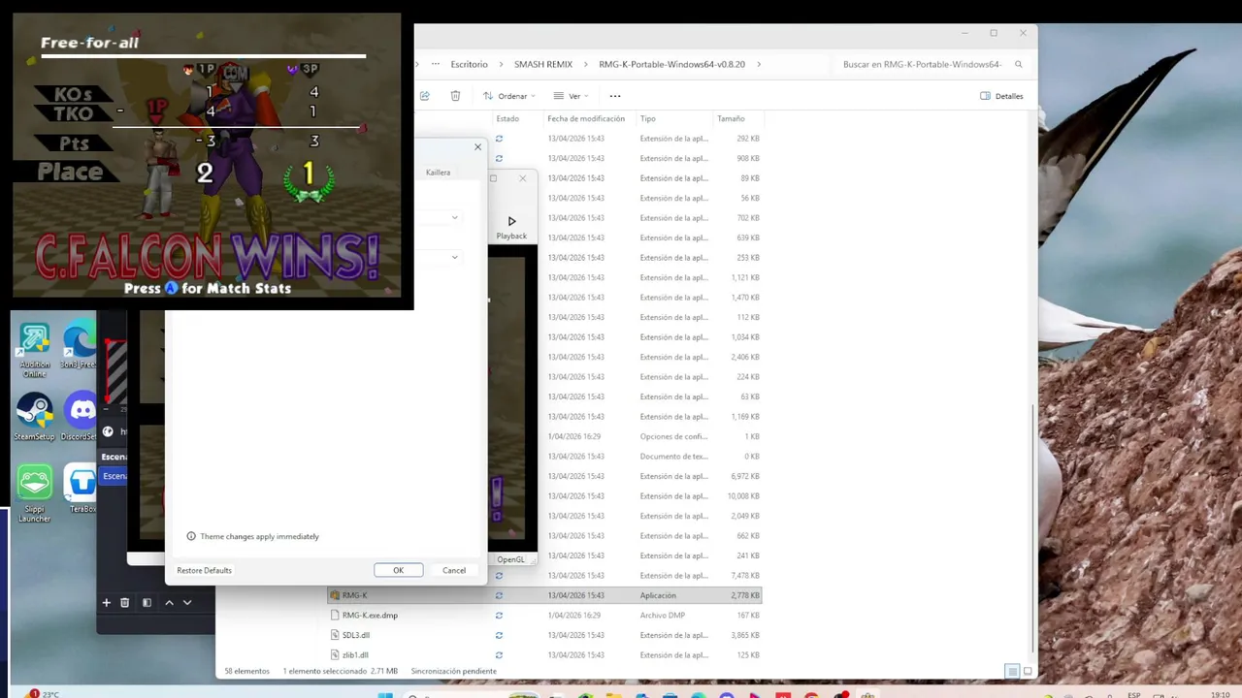Click the Sincronización pendiente status text
Image resolution: width=1242 pixels, height=698 pixels.
453,671
